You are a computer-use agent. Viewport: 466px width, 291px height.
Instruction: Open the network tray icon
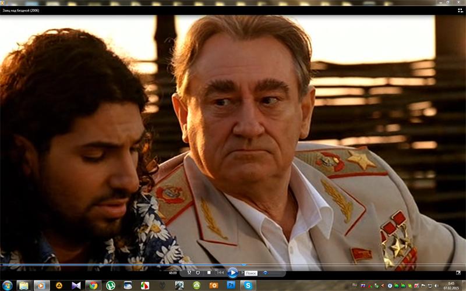(430, 286)
